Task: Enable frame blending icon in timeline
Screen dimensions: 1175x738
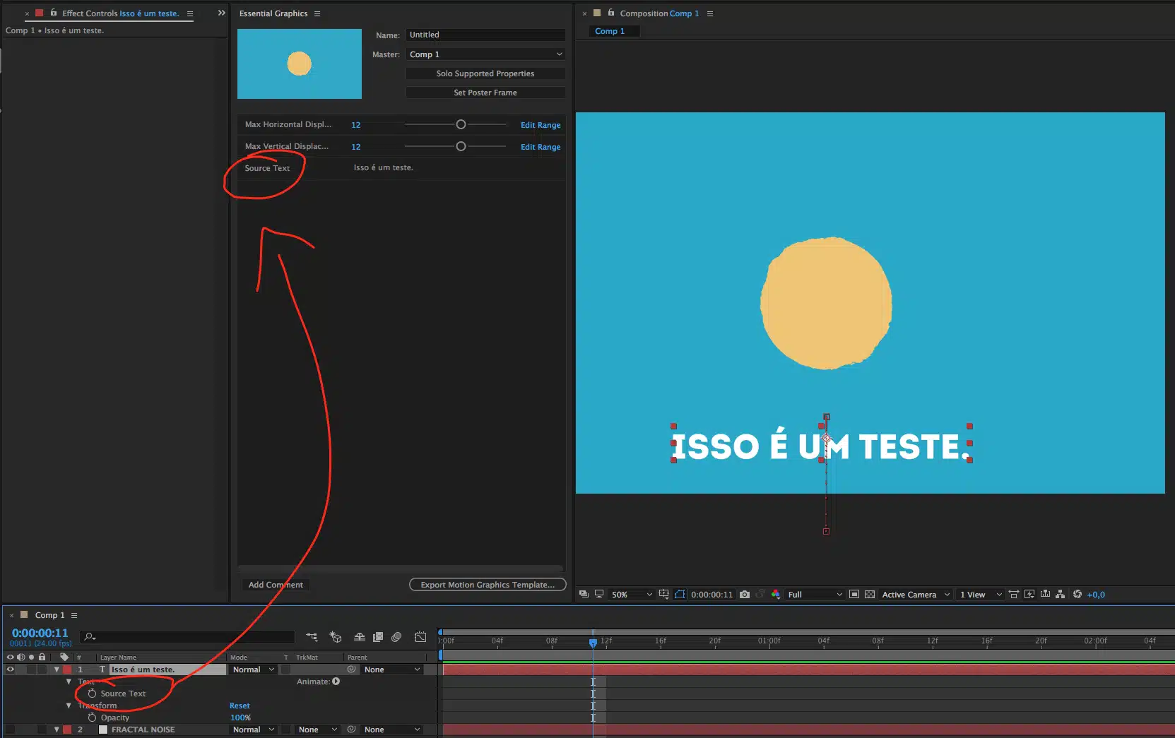Action: 378,637
